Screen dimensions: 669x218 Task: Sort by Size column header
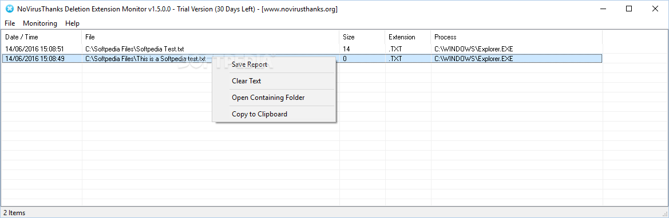click(362, 37)
